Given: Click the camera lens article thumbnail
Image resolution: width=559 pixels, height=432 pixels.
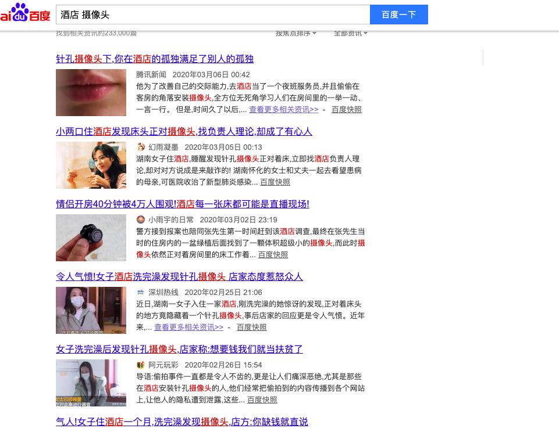Looking at the screenshot, I should click(x=91, y=237).
